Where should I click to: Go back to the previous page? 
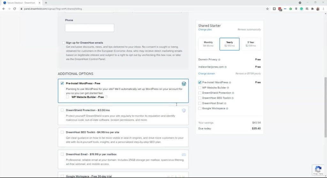4,9
